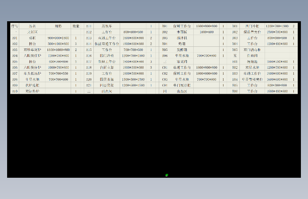Click the 双门消毒柜 name cell
This screenshot has width=308, height=199.
(252, 50)
